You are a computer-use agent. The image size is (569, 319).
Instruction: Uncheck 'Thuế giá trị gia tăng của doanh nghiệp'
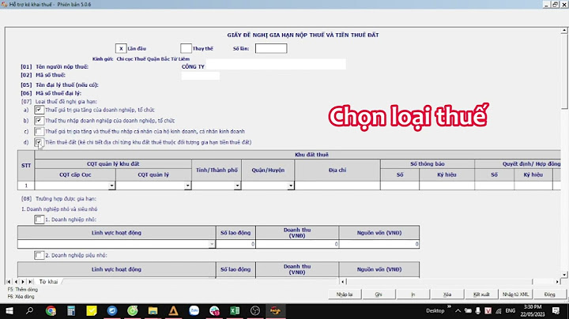[x=40, y=110]
